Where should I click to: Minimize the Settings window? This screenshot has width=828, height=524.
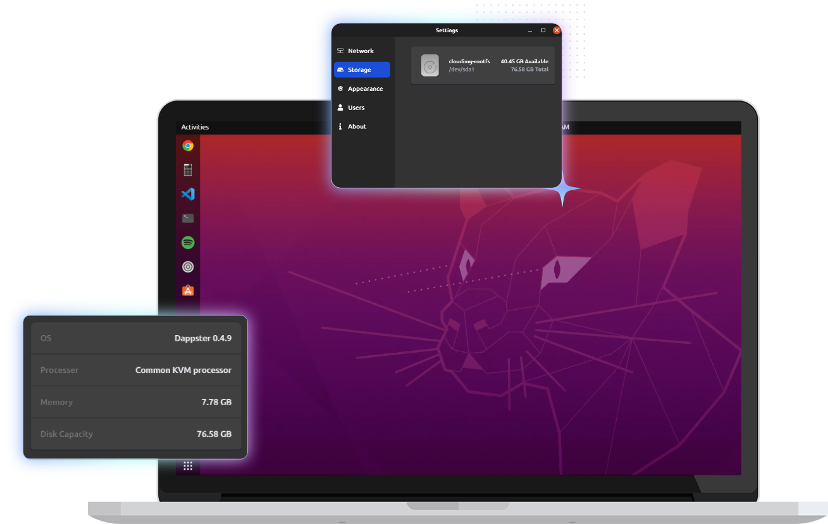[529, 30]
